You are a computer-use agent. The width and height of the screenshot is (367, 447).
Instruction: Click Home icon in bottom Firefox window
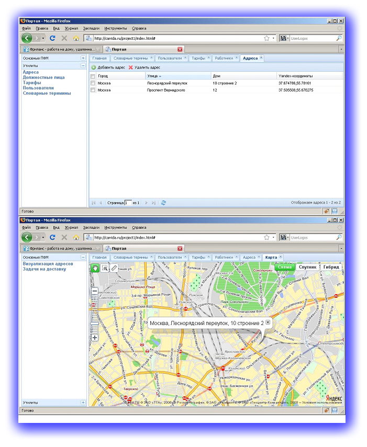point(76,238)
